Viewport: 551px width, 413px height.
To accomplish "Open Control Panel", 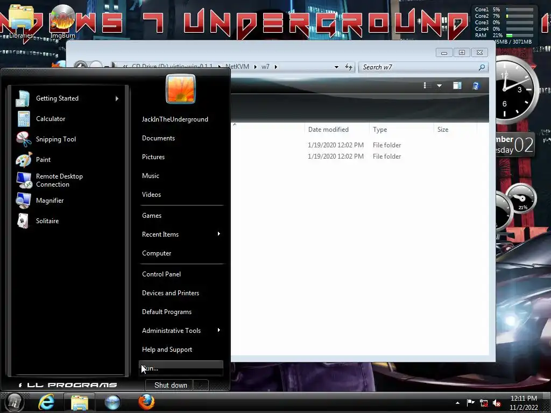I will point(161,274).
